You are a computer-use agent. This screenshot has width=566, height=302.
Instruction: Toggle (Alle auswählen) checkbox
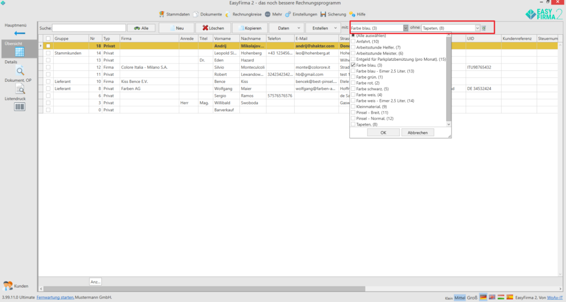353,35
